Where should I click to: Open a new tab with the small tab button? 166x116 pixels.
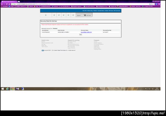pos(19,2)
